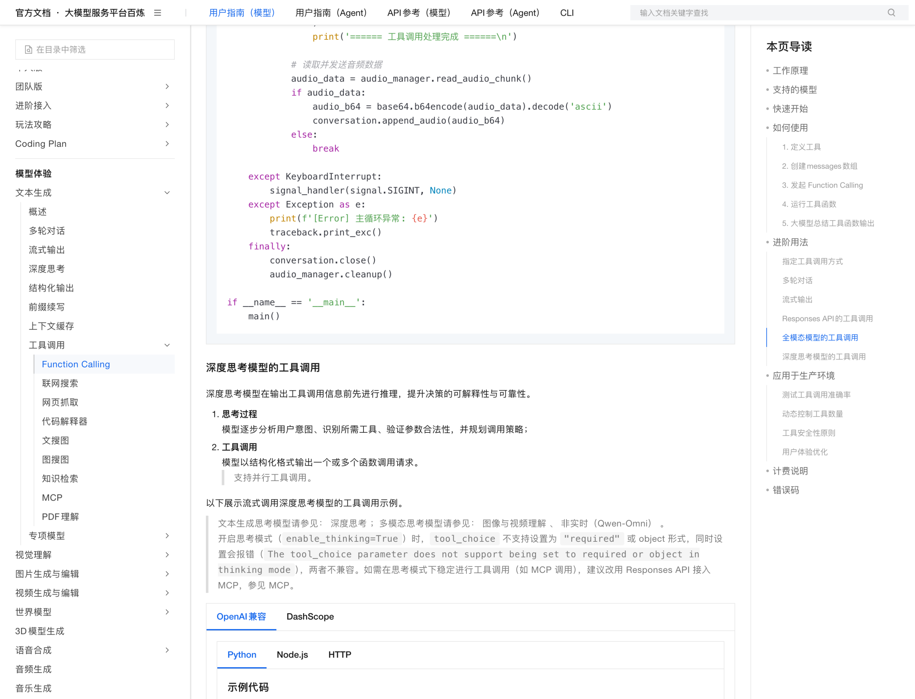The image size is (915, 699).
Task: Open 深度思考 in the sidebar
Action: click(x=46, y=269)
